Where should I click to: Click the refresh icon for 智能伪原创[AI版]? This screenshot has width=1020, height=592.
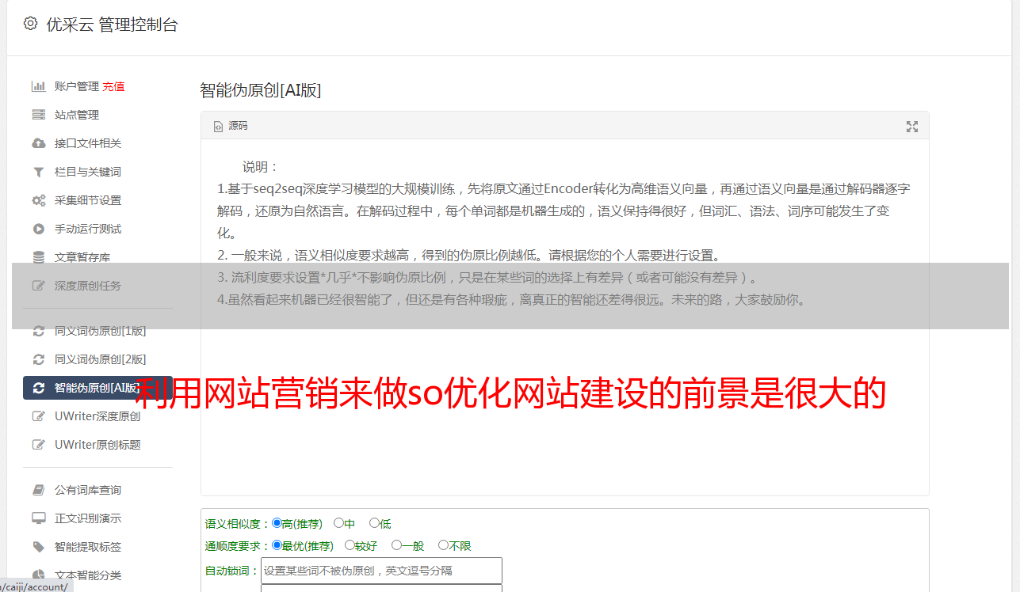coord(38,388)
